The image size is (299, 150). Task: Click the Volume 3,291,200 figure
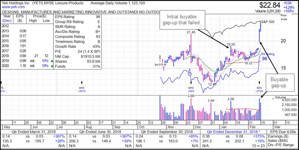268,11
